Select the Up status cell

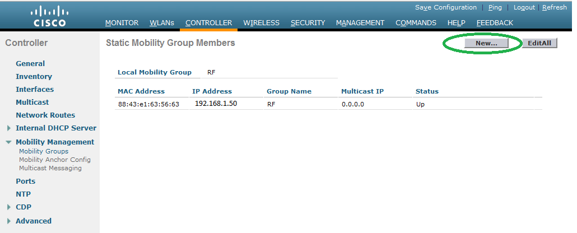(420, 105)
